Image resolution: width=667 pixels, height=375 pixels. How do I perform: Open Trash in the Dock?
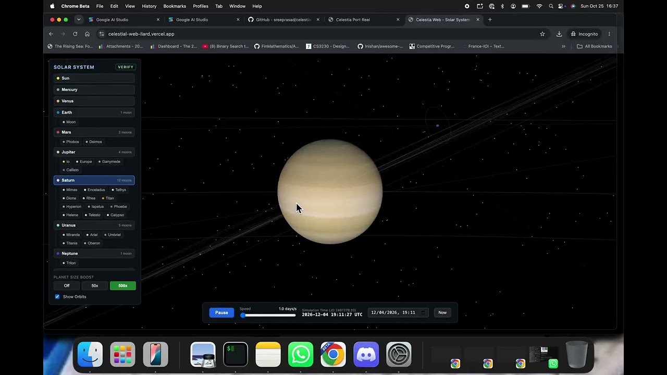point(576,355)
